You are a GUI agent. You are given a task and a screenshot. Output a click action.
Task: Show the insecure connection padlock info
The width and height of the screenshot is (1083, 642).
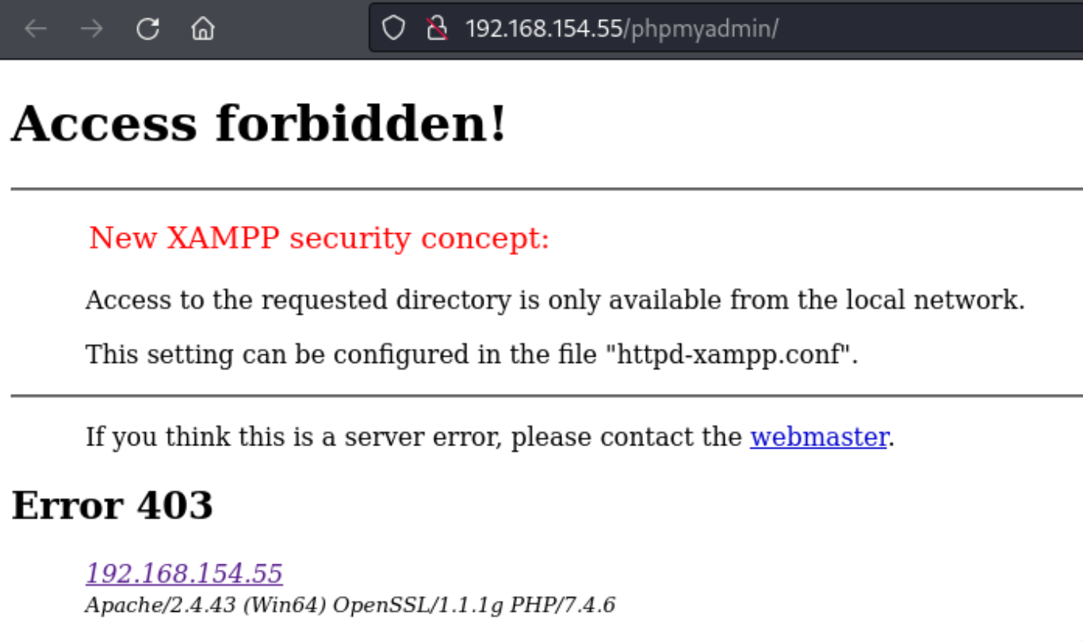pyautogui.click(x=437, y=29)
